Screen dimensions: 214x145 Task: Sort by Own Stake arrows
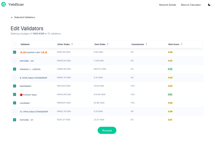pos(108,44)
